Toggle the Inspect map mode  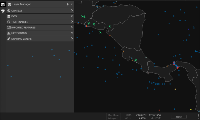pyautogui.click(x=113, y=118)
